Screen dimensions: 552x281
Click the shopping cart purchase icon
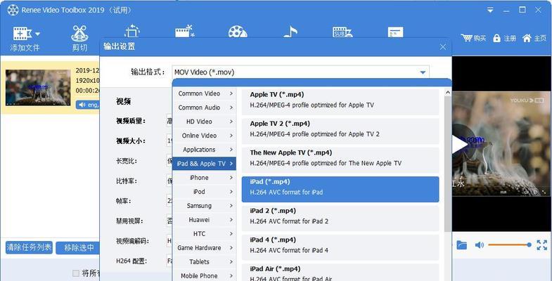pyautogui.click(x=466, y=38)
